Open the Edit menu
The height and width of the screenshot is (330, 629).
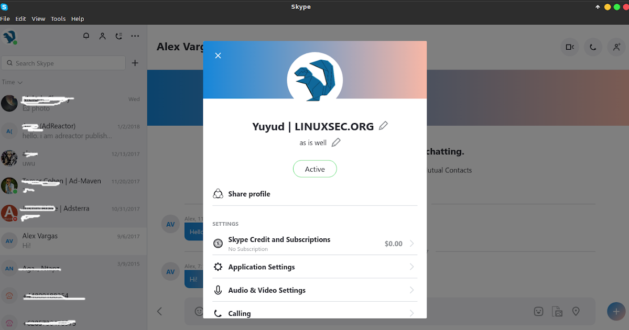point(20,19)
